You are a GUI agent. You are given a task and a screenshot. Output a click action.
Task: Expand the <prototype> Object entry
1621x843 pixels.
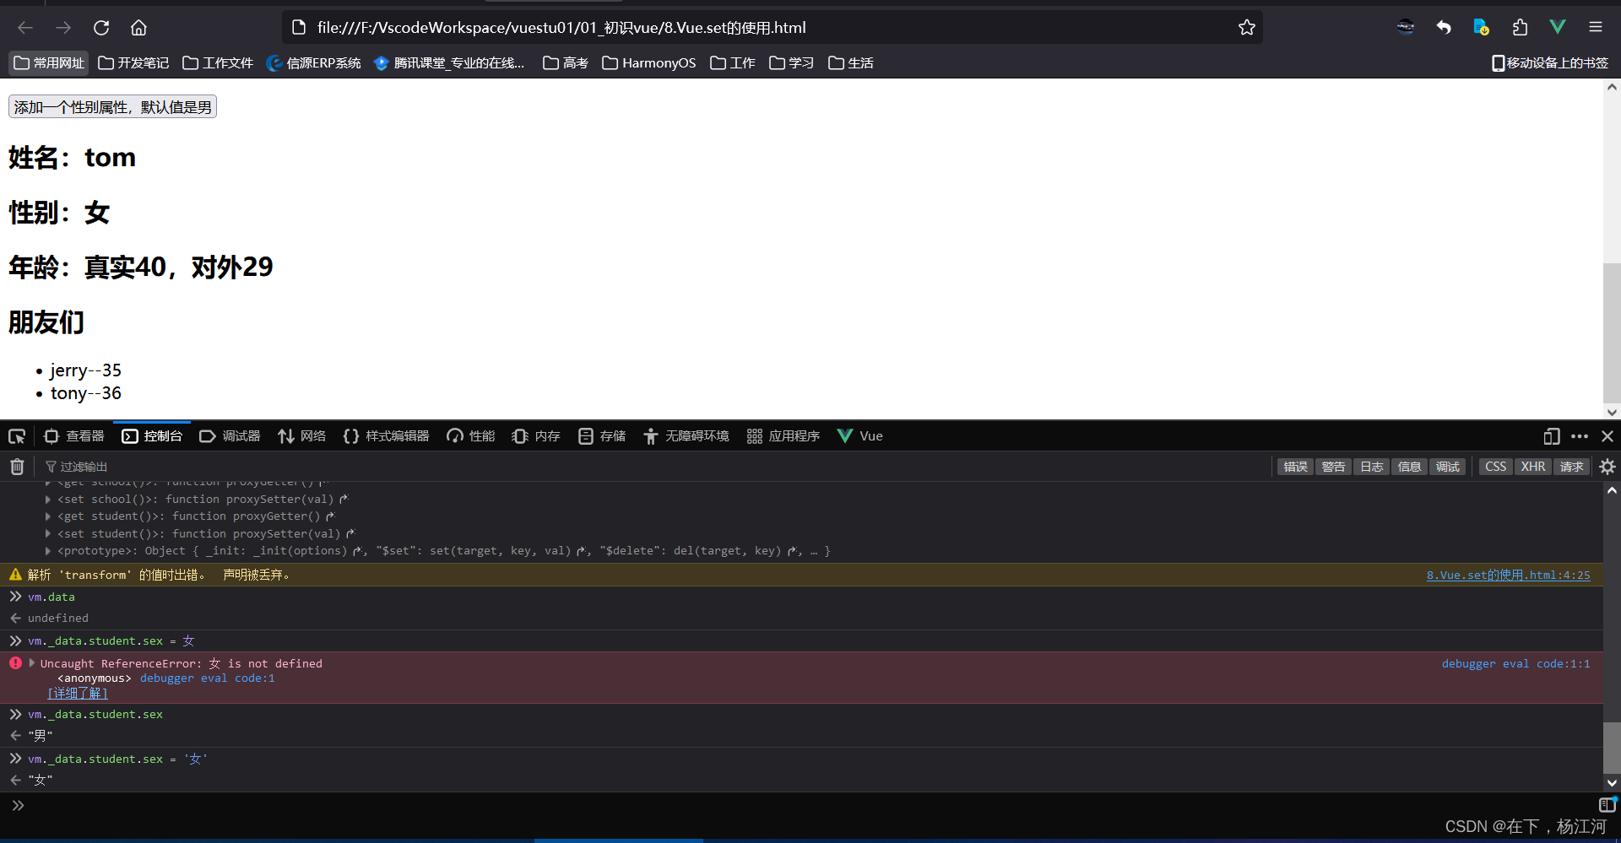click(x=48, y=551)
